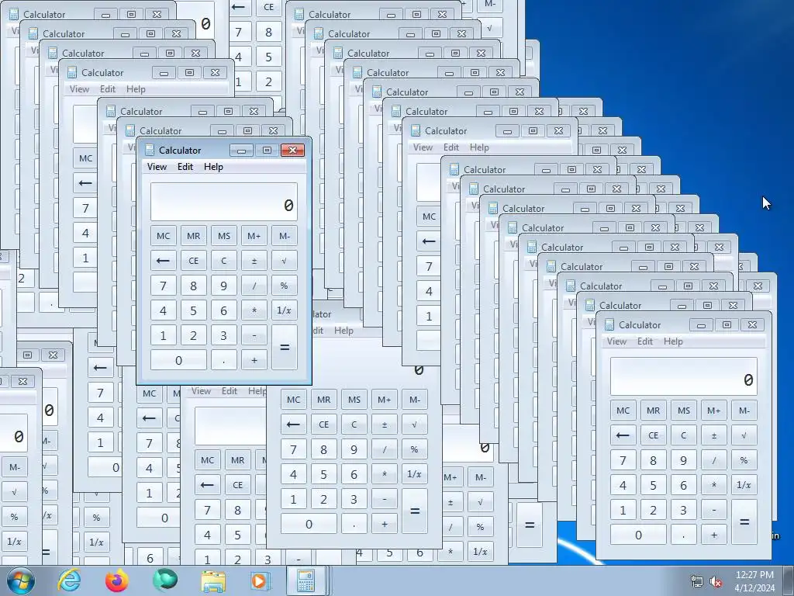
Task: Click equals button in active Calculator
Action: click(x=284, y=347)
